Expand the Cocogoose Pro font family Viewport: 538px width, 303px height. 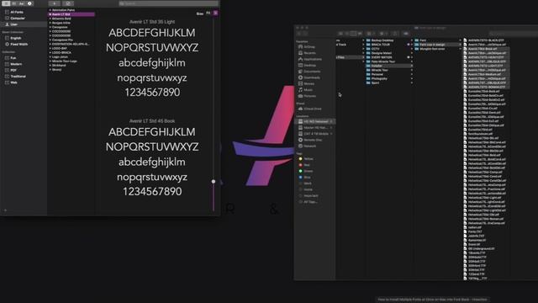pyautogui.click(x=50, y=40)
